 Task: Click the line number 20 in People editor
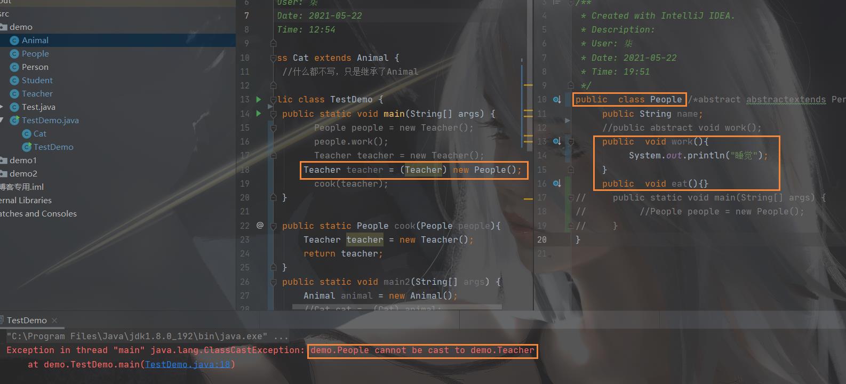(541, 239)
